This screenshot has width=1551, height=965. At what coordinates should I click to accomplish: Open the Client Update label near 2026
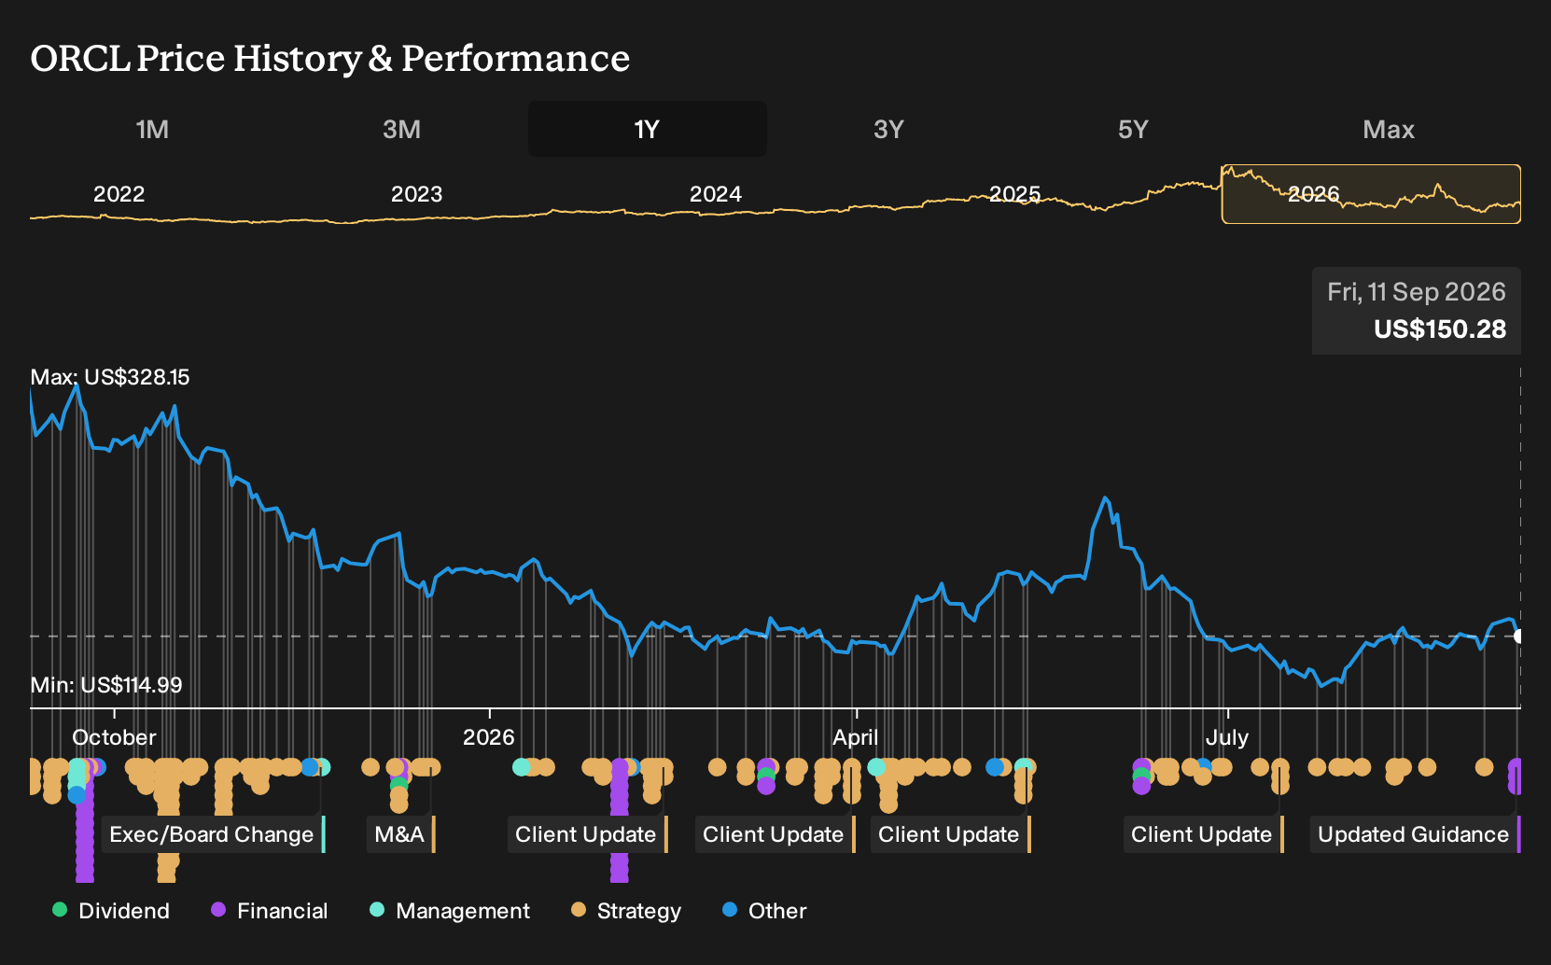pyautogui.click(x=588, y=834)
